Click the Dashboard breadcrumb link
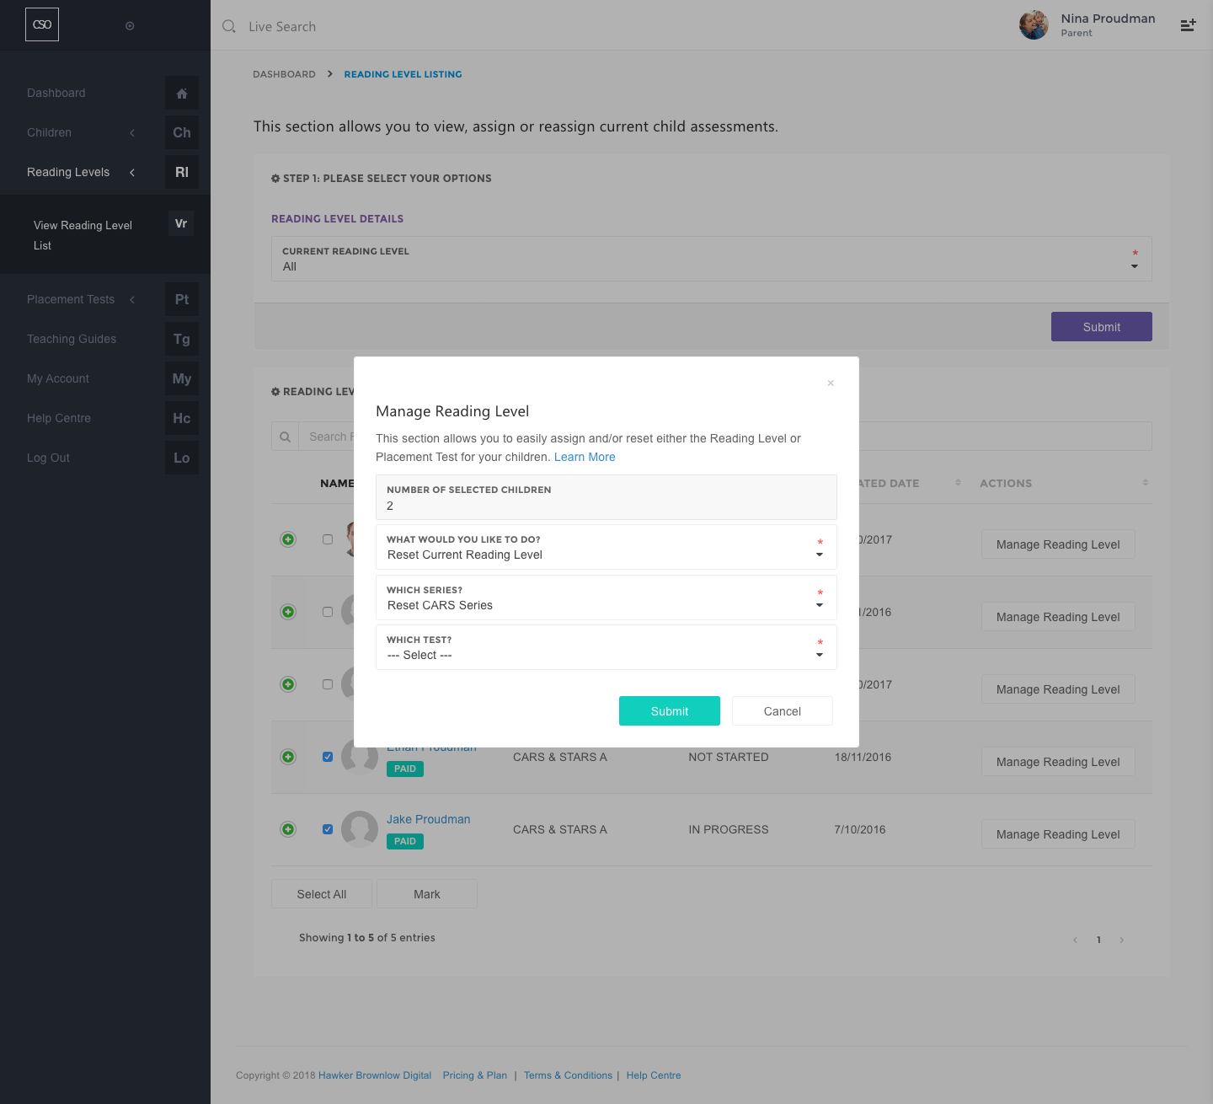1213x1104 pixels. [284, 74]
